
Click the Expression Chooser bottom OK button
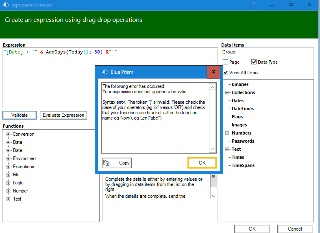(252, 229)
